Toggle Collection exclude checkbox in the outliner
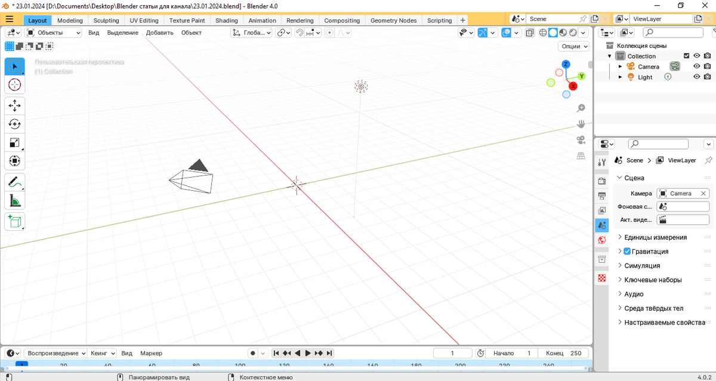The image size is (716, 381). [686, 56]
